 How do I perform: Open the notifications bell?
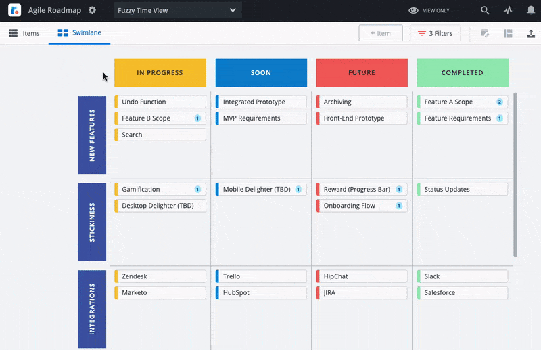point(529,11)
